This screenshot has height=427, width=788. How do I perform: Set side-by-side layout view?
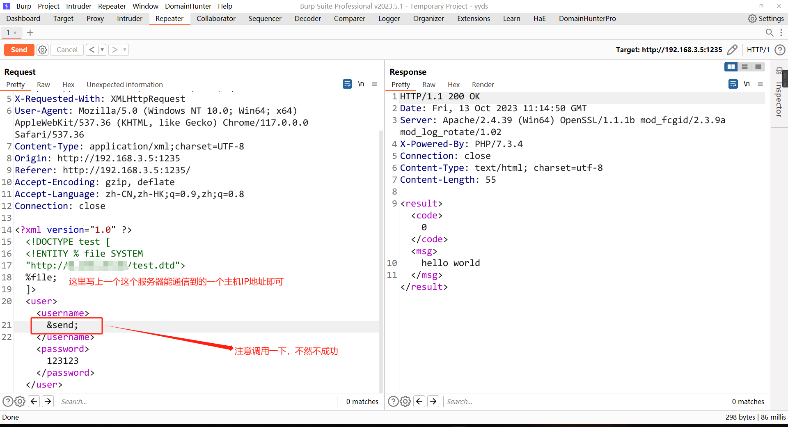coord(731,67)
